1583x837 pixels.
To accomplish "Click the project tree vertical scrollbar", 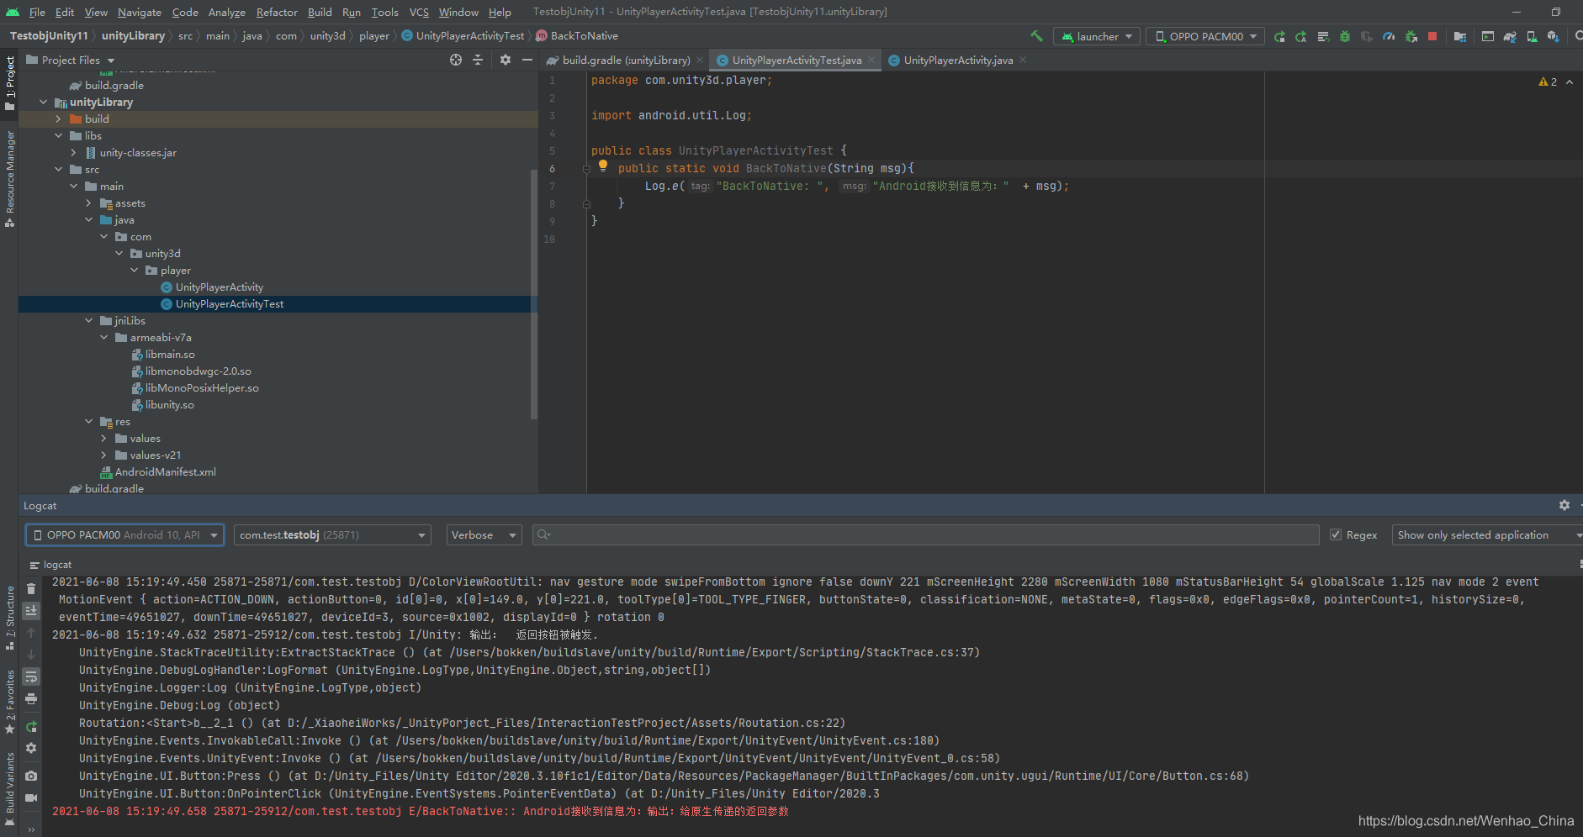I will pyautogui.click(x=534, y=294).
